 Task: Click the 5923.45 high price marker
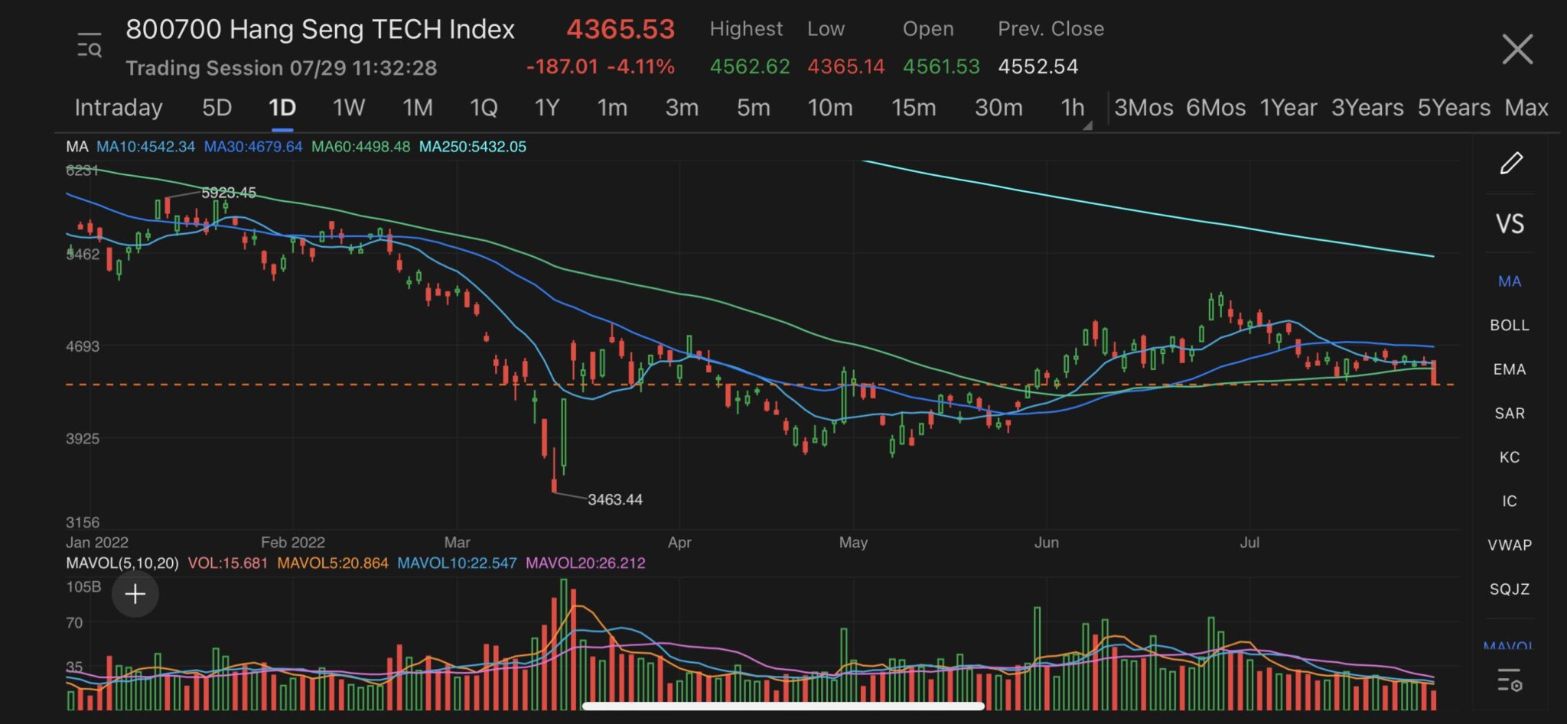point(229,193)
